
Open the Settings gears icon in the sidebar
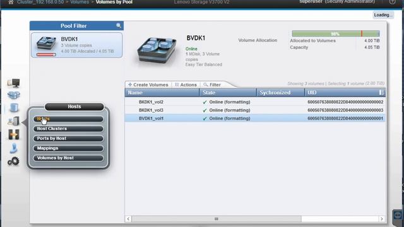[13, 161]
